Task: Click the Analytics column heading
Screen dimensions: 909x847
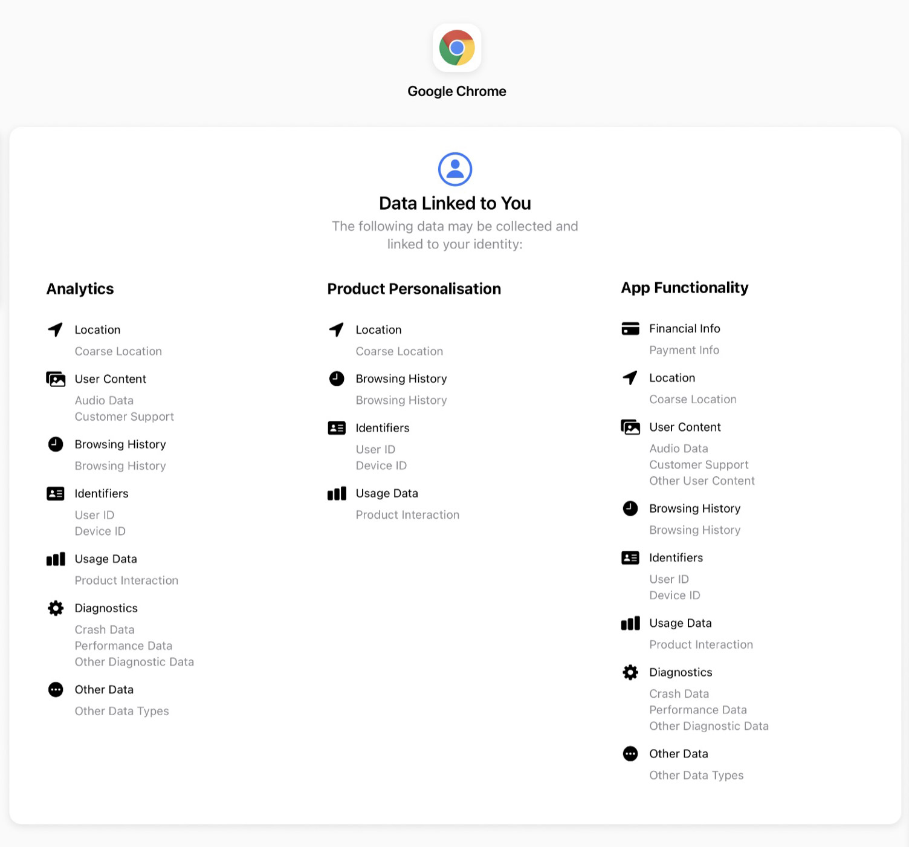Action: pyautogui.click(x=80, y=289)
